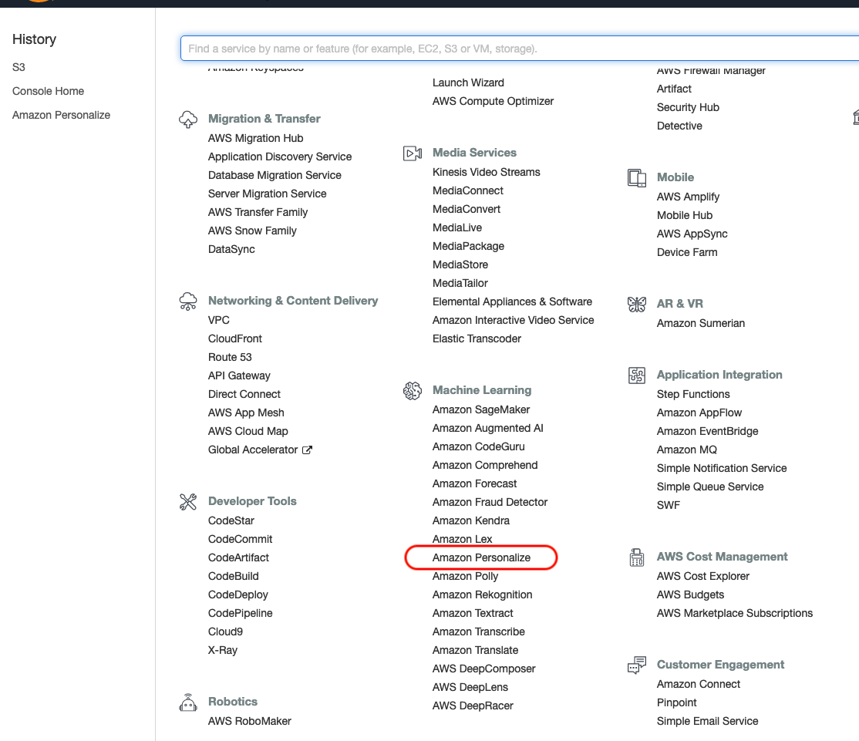859x741 pixels.
Task: Click the Networking & Content Delivery icon
Action: [x=188, y=301]
